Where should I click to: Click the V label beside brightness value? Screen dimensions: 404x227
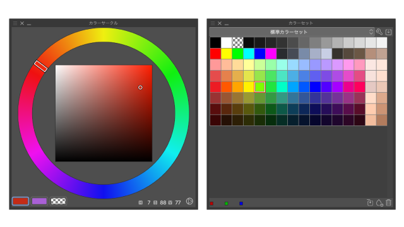pos(170,202)
